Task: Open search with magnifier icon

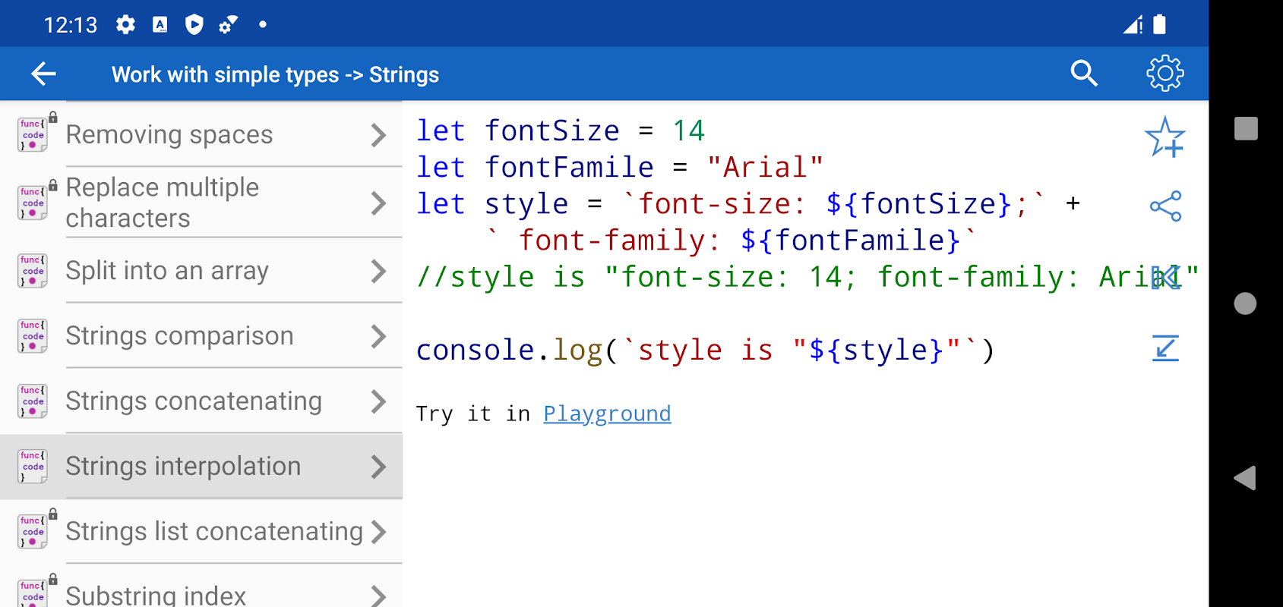Action: tap(1084, 74)
